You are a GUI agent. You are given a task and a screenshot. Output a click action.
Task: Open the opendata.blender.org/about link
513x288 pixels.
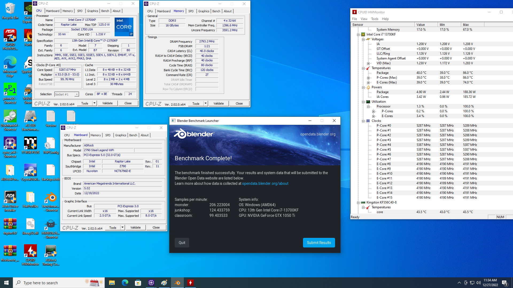265,183
